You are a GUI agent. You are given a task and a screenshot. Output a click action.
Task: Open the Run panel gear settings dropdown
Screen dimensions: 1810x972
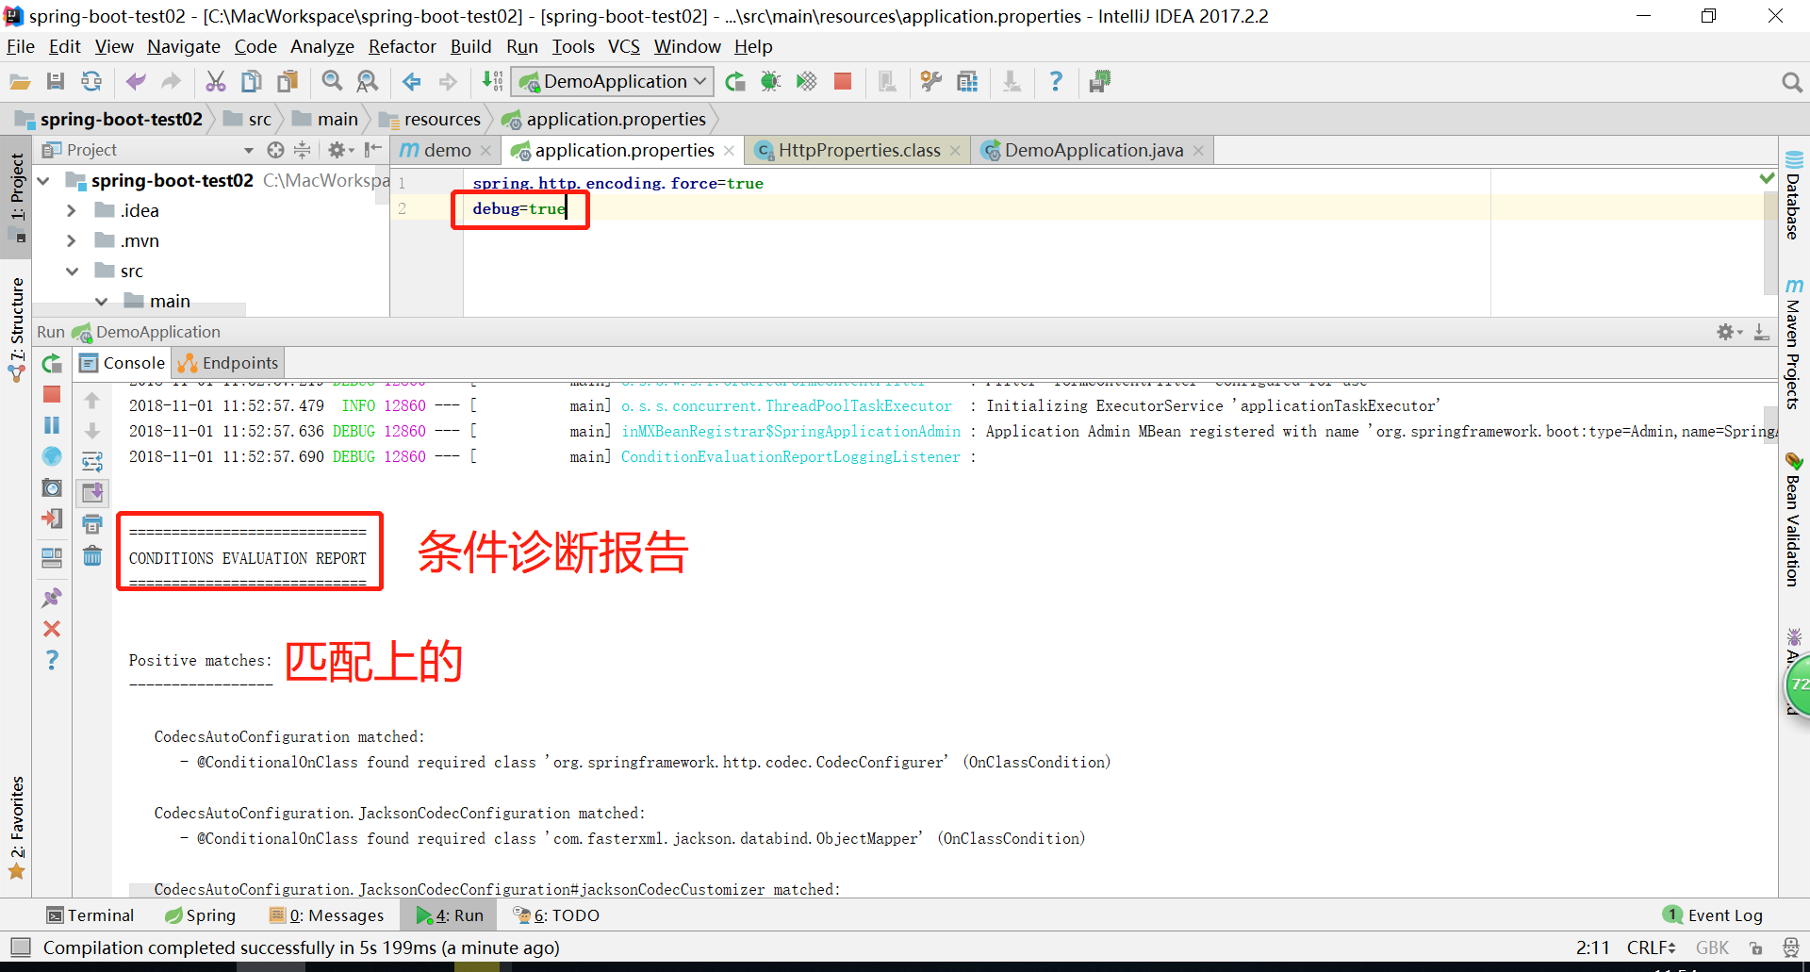pos(1729,332)
